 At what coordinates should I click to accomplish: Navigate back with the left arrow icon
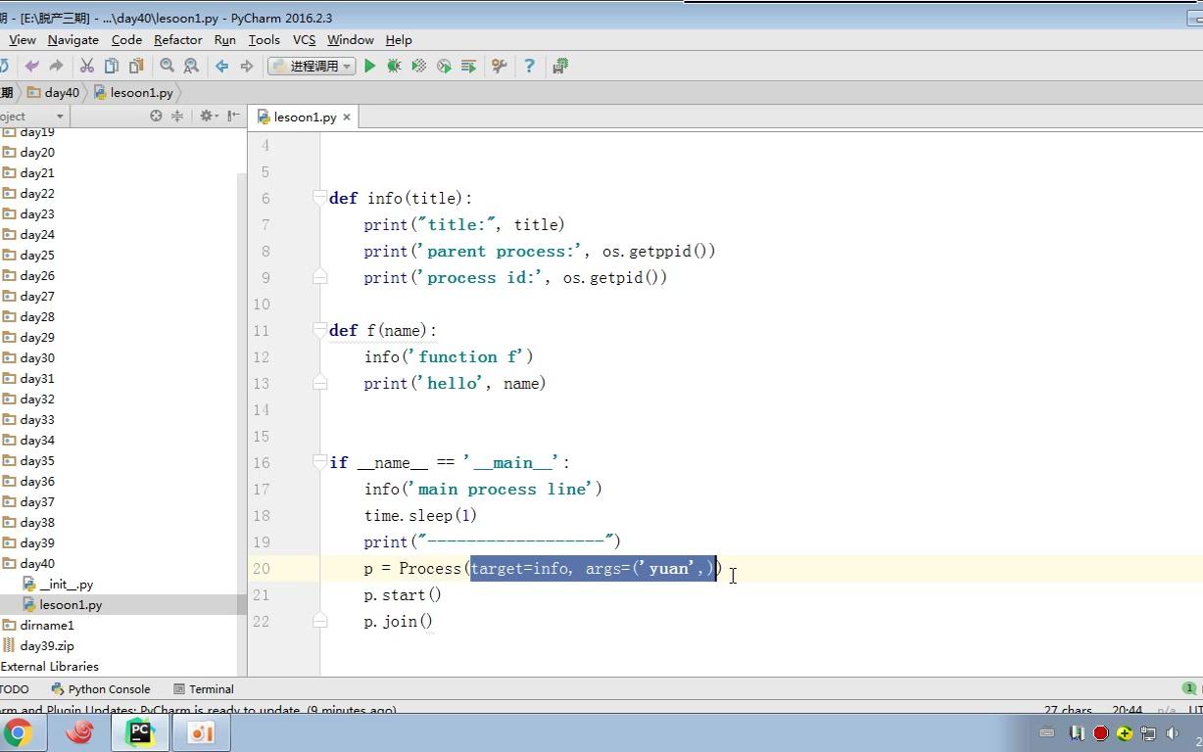(x=222, y=66)
